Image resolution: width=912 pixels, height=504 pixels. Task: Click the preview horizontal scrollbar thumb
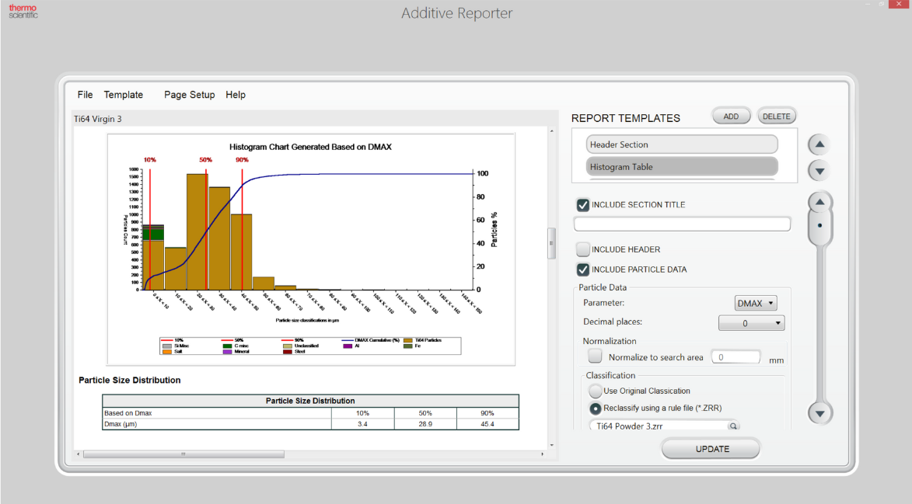click(x=183, y=454)
